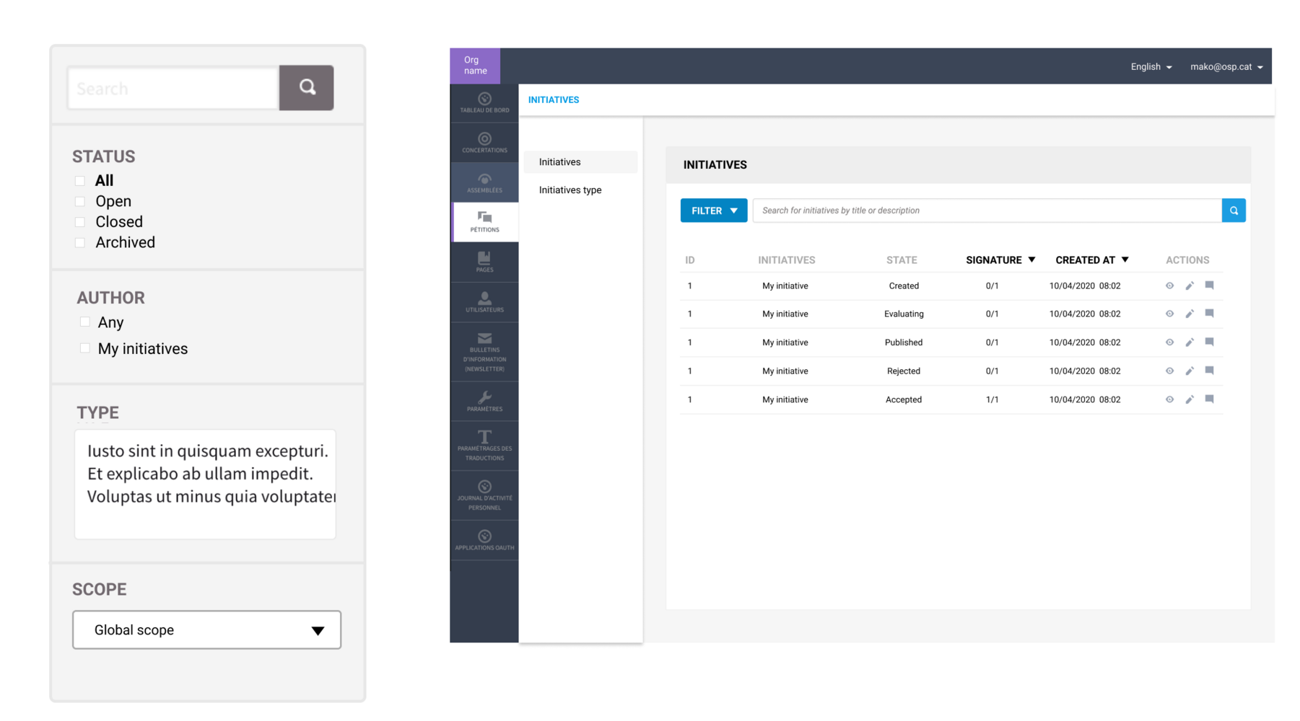Viewport: 1300px width, 721px height.
Task: Open Tableau de bord sidebar icon
Action: [484, 102]
